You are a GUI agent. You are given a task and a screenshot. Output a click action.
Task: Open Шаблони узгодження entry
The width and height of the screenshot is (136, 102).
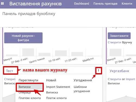pyautogui.click(x=82, y=89)
